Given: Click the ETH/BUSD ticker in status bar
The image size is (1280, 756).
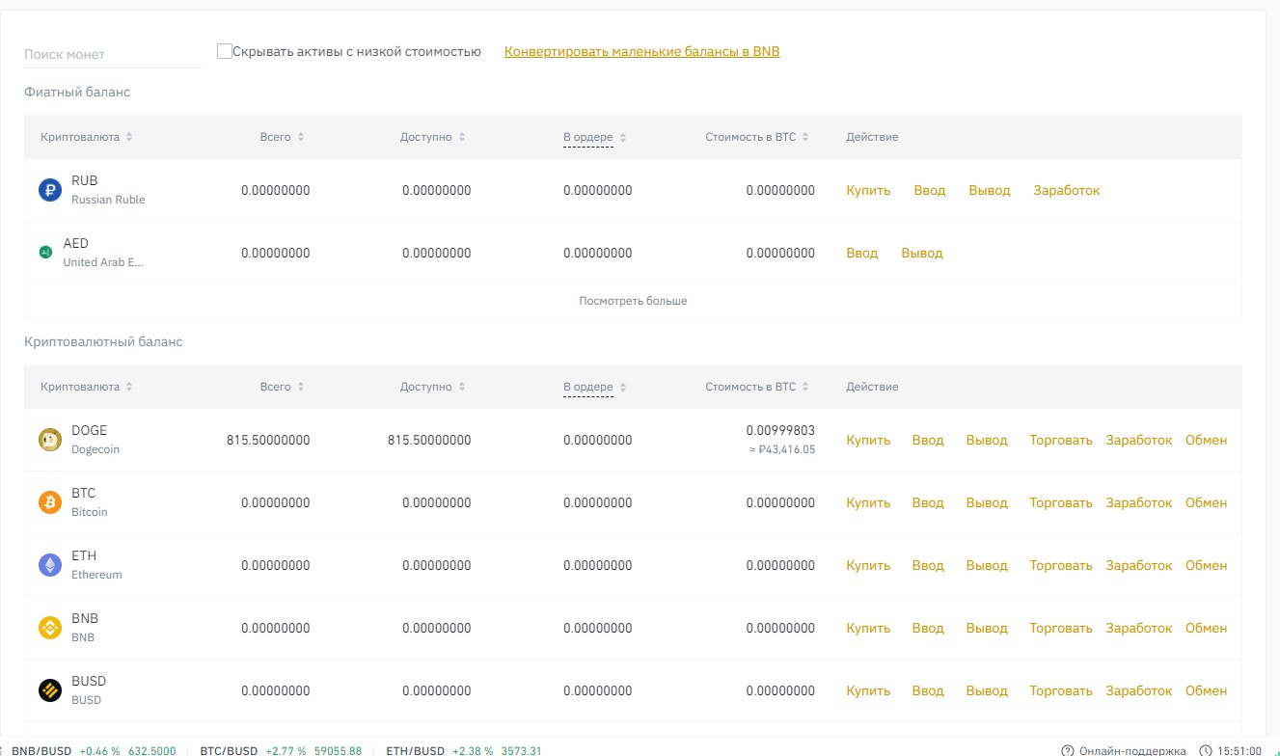Looking at the screenshot, I should (464, 750).
